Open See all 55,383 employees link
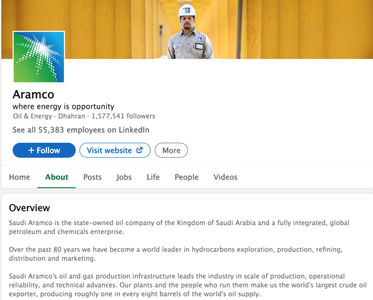 pyautogui.click(x=81, y=130)
